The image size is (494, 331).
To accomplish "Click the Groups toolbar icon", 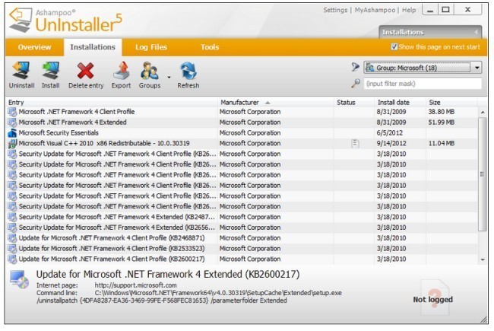I will pos(149,70).
